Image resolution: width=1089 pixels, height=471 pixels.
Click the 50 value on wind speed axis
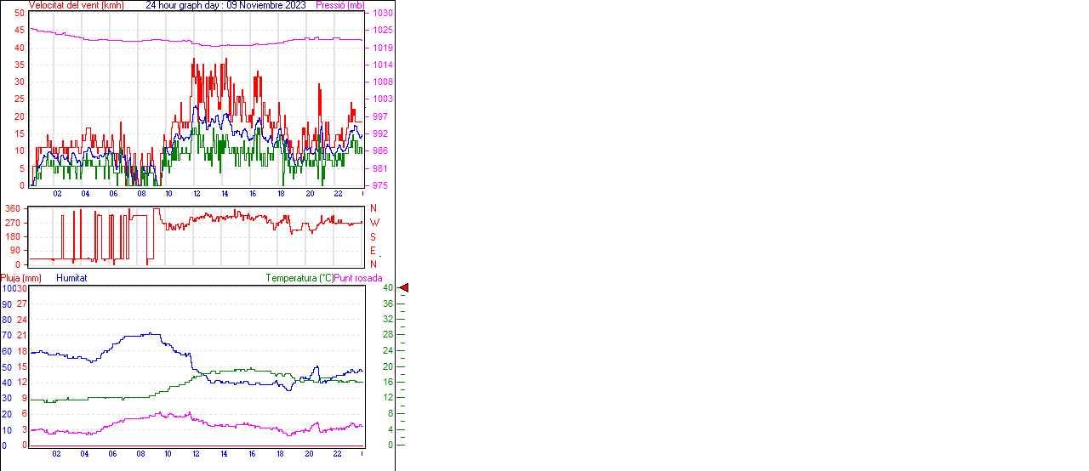pyautogui.click(x=20, y=14)
